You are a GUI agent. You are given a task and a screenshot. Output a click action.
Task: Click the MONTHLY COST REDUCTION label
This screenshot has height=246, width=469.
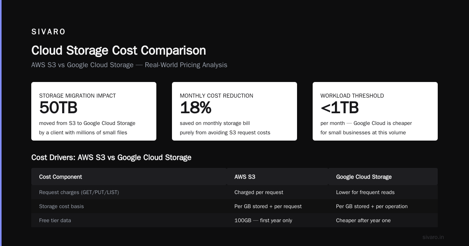pyautogui.click(x=217, y=96)
